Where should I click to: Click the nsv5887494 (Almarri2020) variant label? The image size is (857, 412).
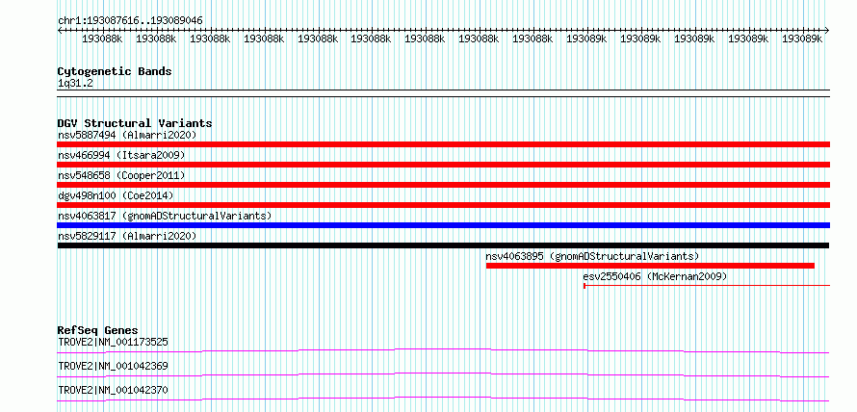(127, 135)
